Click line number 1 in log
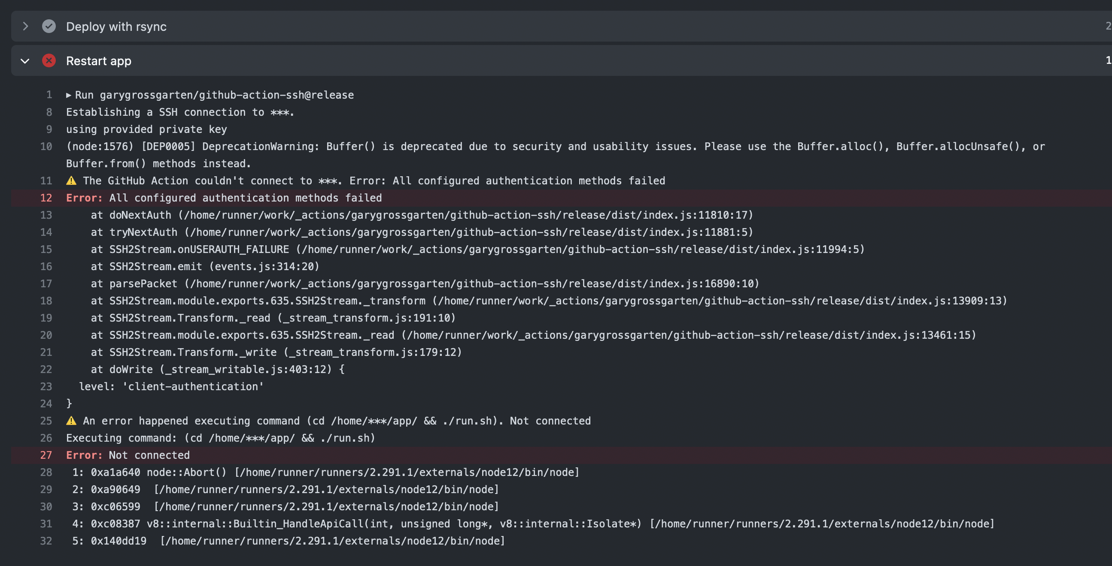This screenshot has height=566, width=1112. click(49, 95)
